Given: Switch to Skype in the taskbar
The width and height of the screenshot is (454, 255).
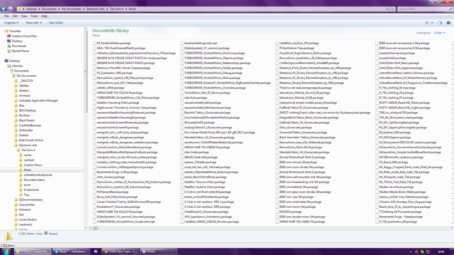Looking at the screenshot, I should point(71,251).
